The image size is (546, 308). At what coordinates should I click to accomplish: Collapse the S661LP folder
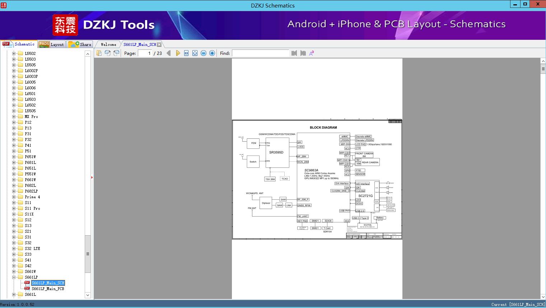(x=14, y=277)
